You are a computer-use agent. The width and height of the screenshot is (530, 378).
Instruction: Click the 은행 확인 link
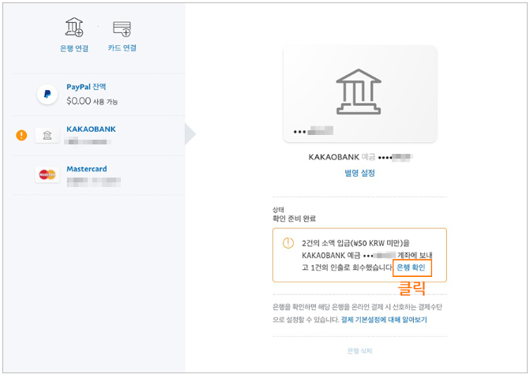(x=411, y=268)
